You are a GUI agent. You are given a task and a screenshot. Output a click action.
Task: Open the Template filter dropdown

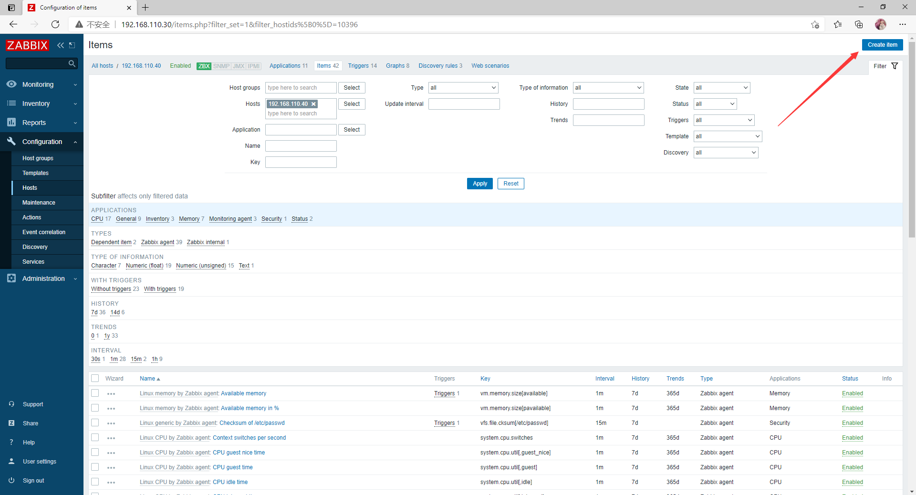click(728, 136)
